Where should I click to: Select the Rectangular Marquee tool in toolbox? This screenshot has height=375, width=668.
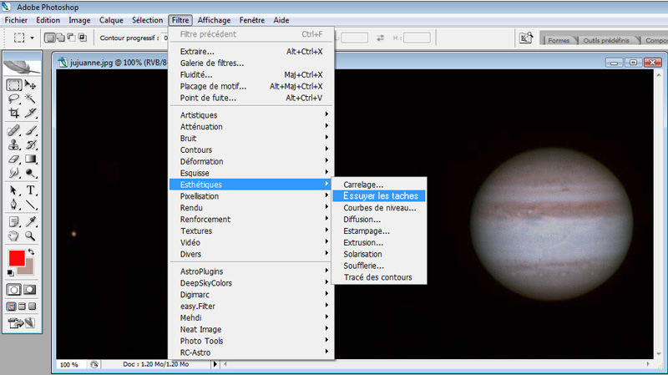pos(14,85)
